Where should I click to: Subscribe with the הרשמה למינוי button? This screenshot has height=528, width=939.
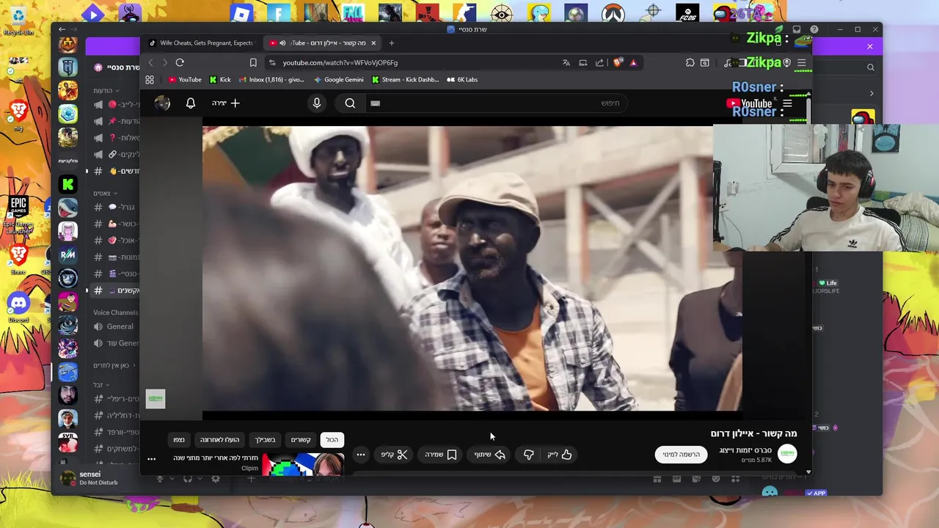(x=682, y=455)
